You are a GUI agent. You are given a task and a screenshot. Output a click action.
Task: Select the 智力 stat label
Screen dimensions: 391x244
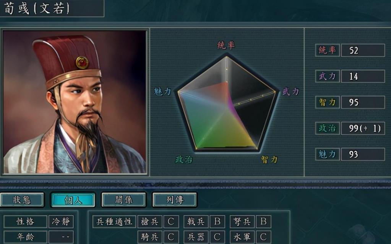pyautogui.click(x=328, y=102)
